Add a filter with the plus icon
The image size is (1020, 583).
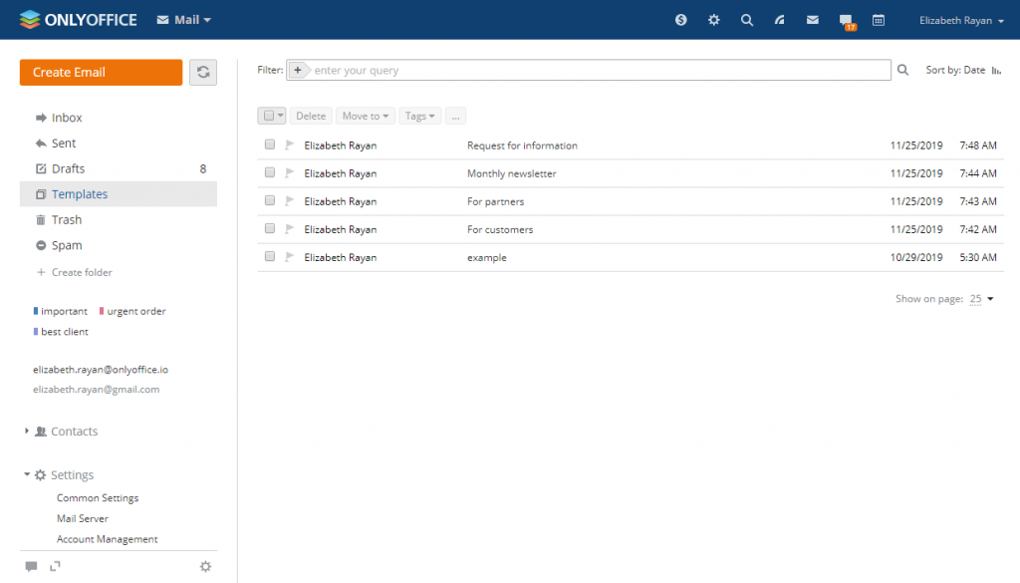pyautogui.click(x=297, y=71)
